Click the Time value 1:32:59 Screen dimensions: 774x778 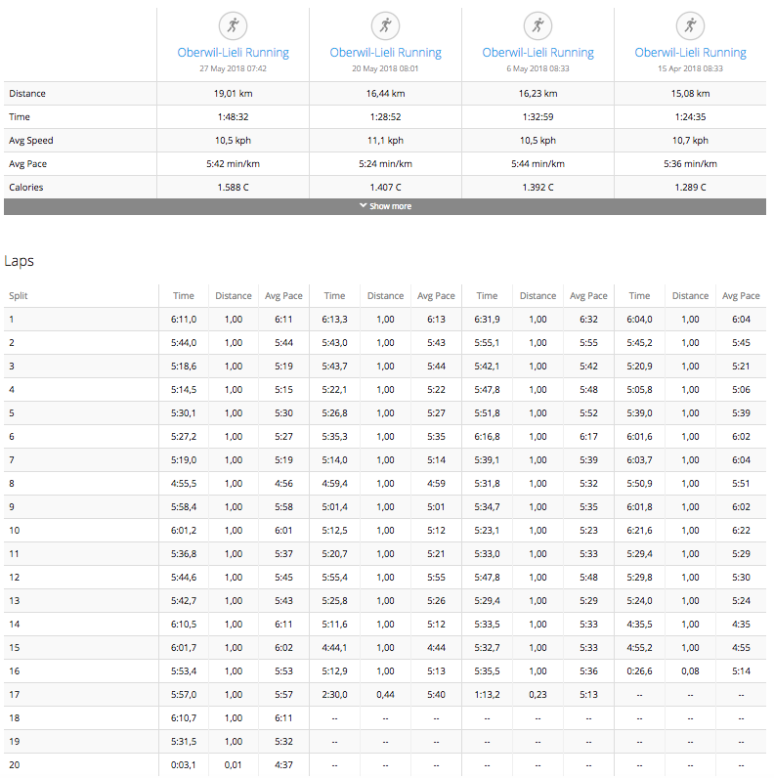[537, 116]
